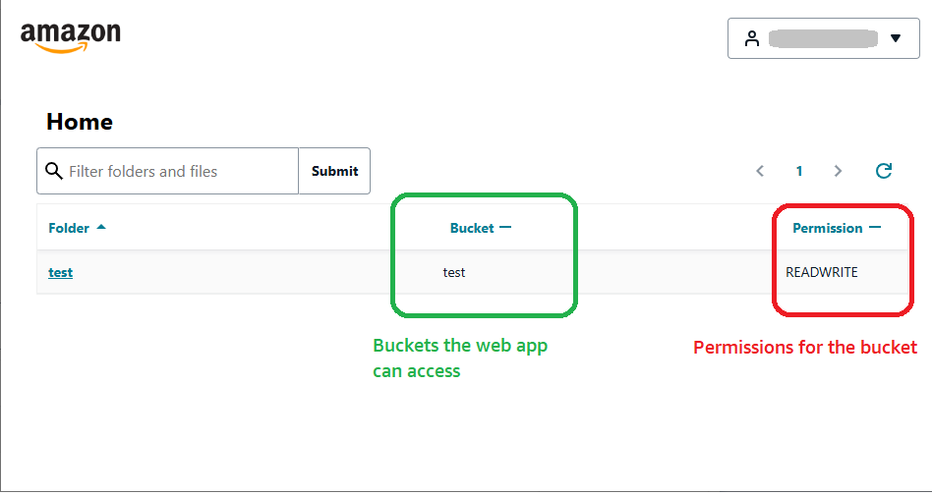Open the account dropdown arrow
The width and height of the screenshot is (932, 495).
(895, 38)
